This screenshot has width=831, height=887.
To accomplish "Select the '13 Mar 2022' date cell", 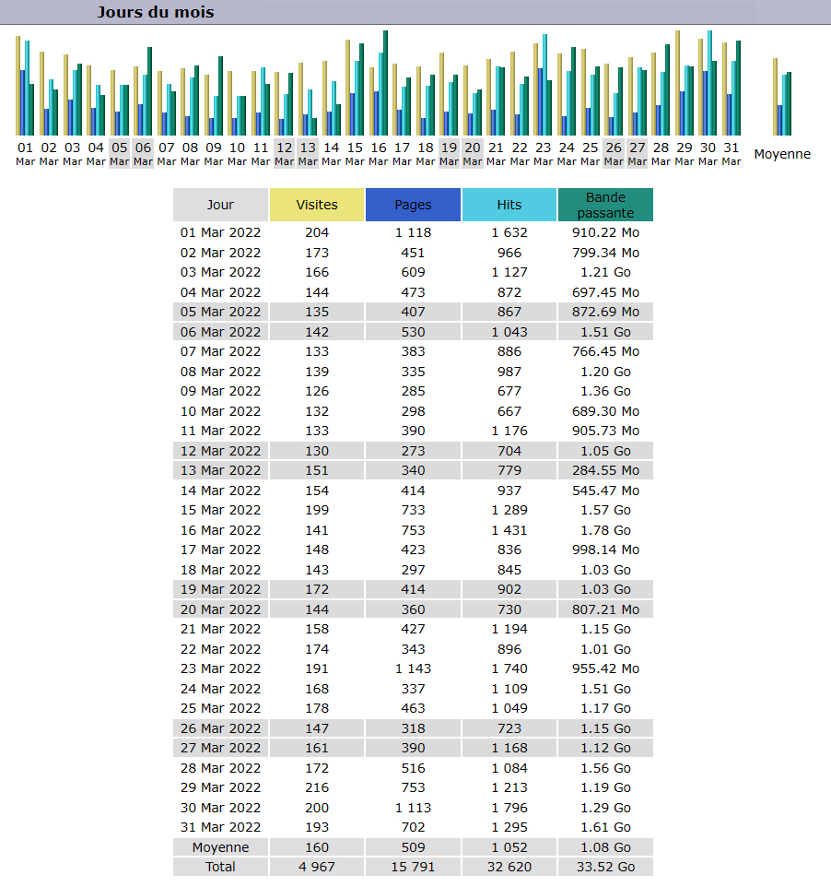I will pos(220,470).
